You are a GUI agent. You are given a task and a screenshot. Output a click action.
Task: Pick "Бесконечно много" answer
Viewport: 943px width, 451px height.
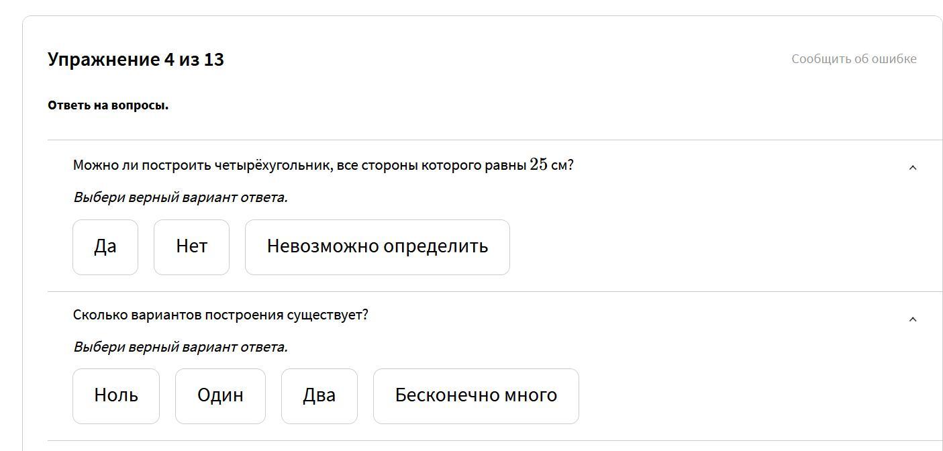tap(476, 396)
